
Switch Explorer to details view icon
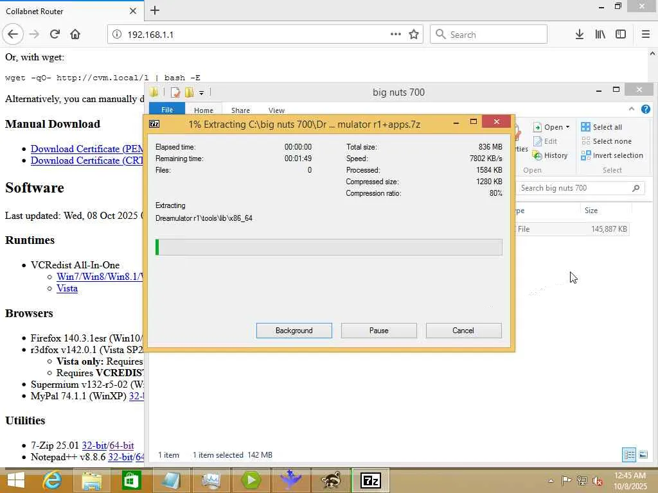[x=628, y=454]
